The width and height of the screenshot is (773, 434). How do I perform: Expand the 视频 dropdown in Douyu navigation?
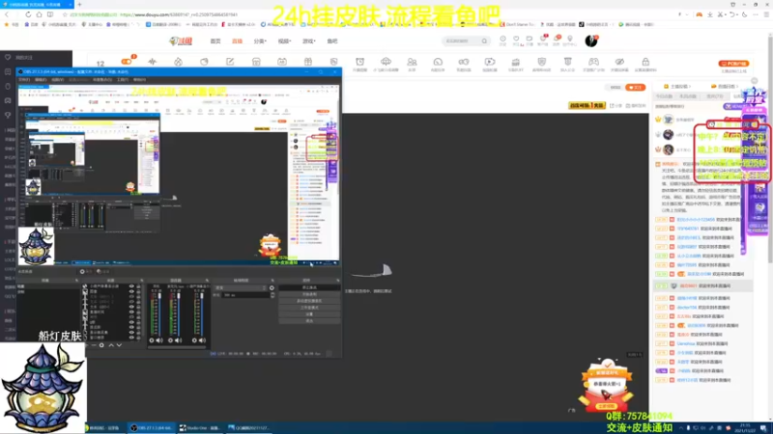point(284,41)
